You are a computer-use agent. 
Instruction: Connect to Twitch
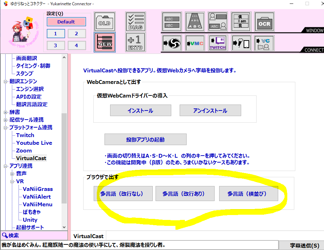coord(218,43)
